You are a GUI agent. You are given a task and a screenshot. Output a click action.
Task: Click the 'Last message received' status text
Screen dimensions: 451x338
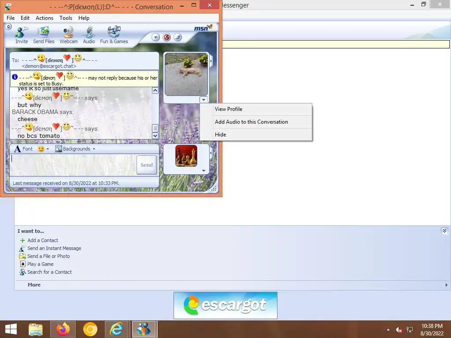(x=66, y=183)
